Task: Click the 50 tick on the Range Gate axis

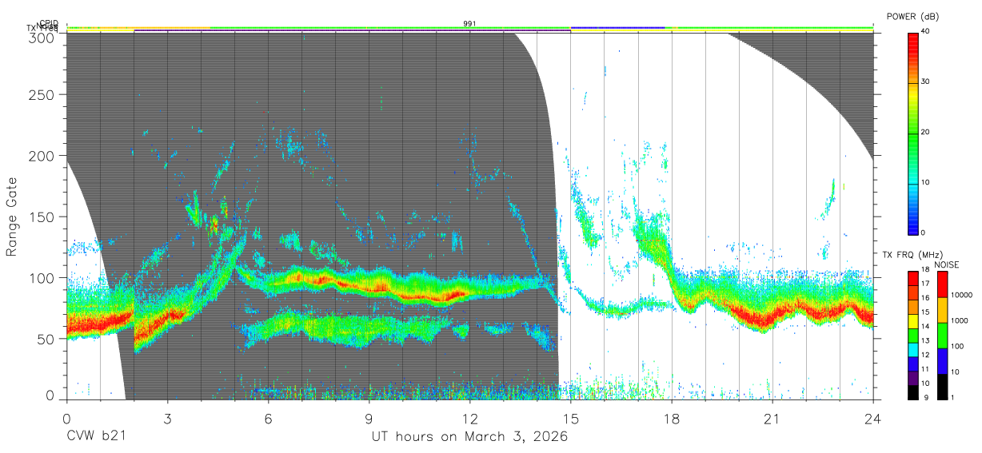Action: pyautogui.click(x=46, y=339)
